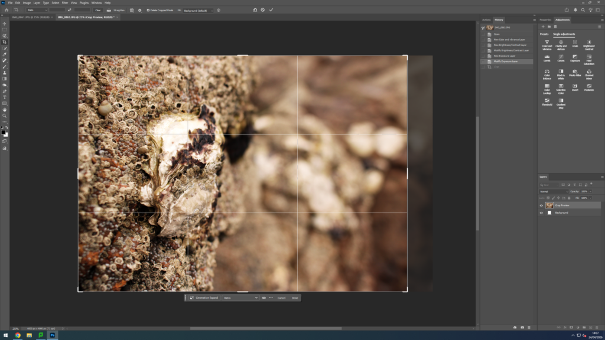This screenshot has height=340, width=605.
Task: Open the crop overlay grid options
Action: 132,10
